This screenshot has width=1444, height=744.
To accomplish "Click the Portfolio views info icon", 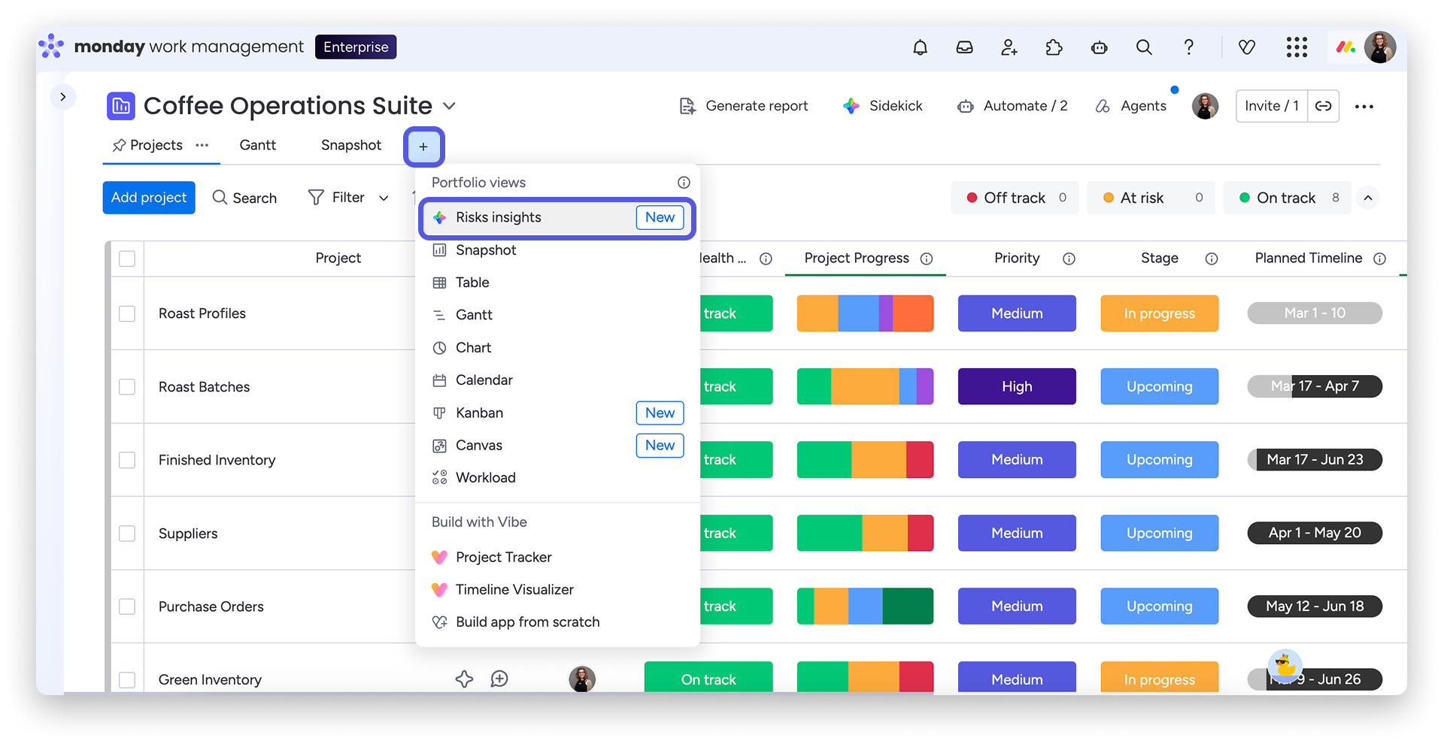I will [684, 183].
